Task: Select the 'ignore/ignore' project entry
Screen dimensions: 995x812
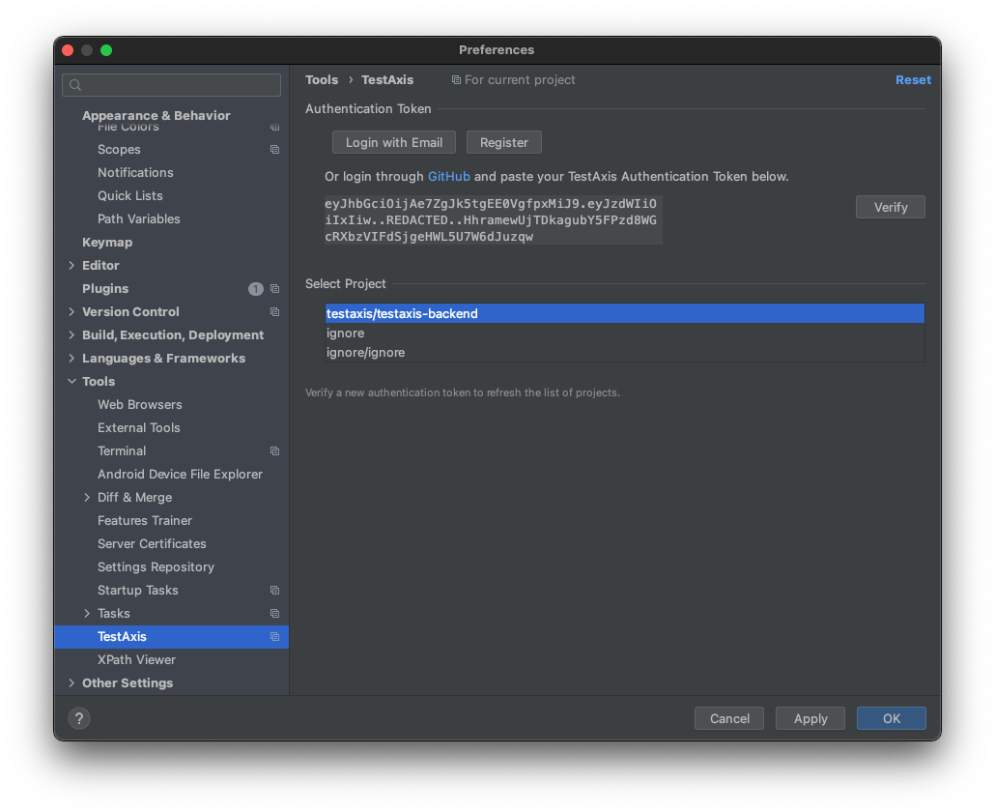Action: (x=625, y=353)
